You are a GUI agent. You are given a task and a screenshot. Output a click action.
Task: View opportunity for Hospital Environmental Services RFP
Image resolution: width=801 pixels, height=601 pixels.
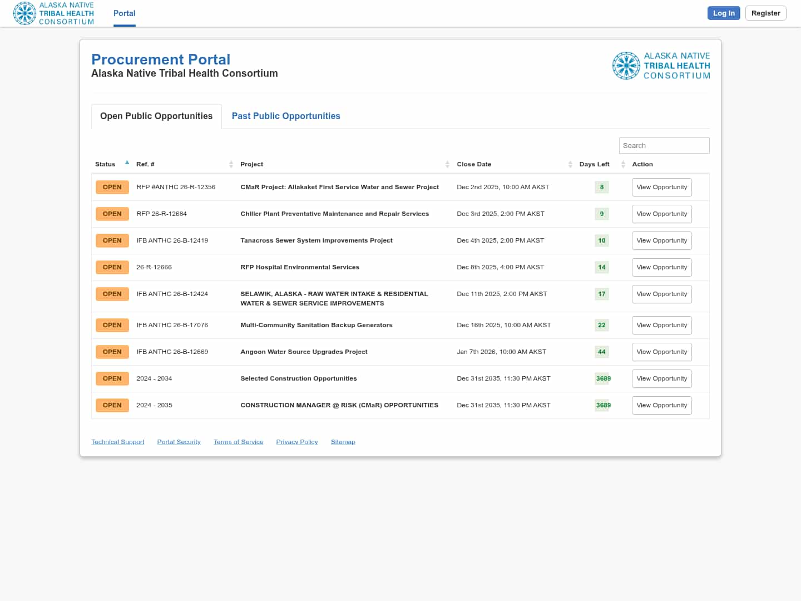[661, 267]
